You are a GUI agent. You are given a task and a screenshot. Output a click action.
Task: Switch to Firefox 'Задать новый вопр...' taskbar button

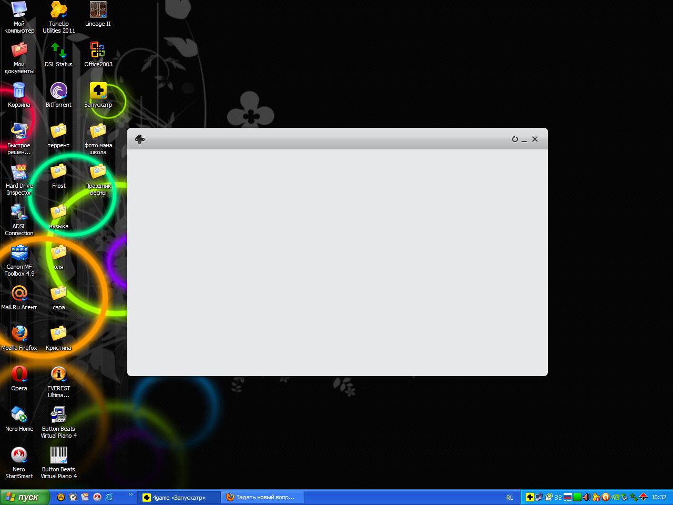[261, 497]
